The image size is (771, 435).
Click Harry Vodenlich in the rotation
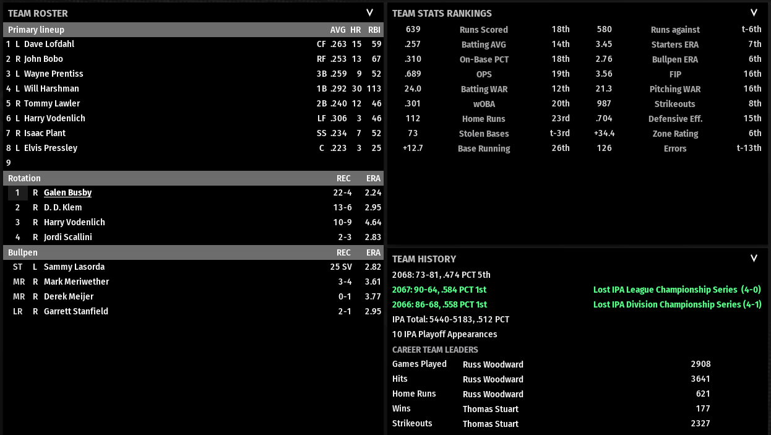coord(74,222)
